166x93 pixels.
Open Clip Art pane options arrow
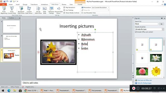click(x=162, y=18)
